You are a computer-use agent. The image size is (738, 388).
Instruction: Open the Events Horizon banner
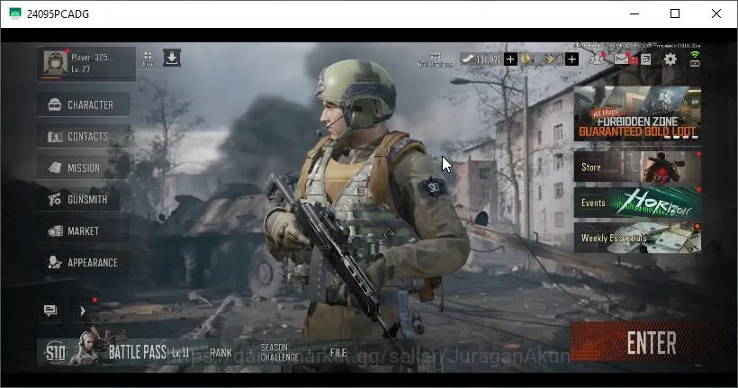click(x=637, y=203)
